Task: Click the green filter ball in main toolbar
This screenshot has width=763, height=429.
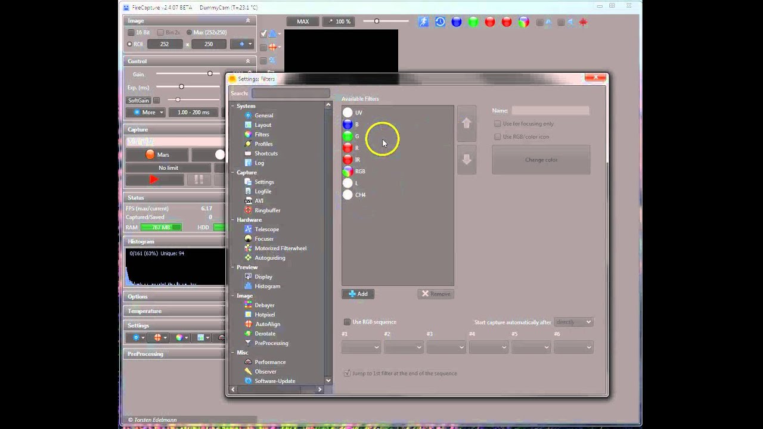Action: click(x=473, y=22)
